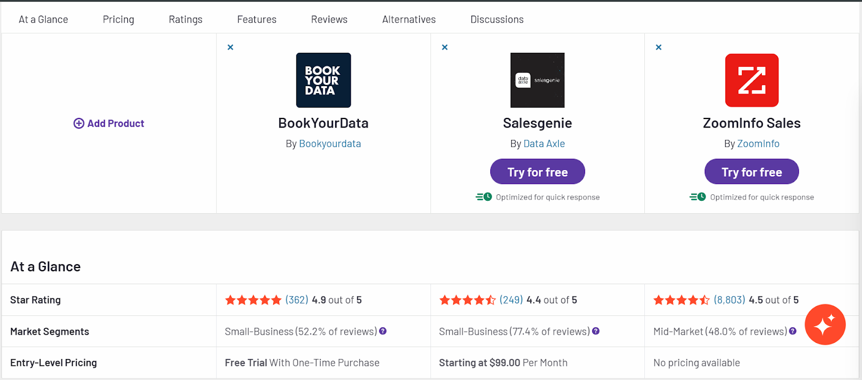Open the orange sparkle AI assistant button
The height and width of the screenshot is (380, 862).
coord(825,325)
